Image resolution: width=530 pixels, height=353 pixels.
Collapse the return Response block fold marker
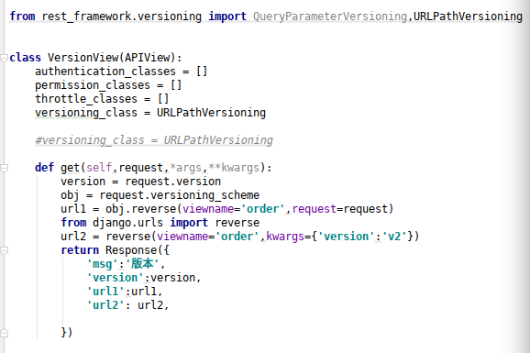(x=4, y=251)
